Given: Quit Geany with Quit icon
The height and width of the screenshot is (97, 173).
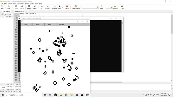Looking at the screenshot, I should point(122,7).
